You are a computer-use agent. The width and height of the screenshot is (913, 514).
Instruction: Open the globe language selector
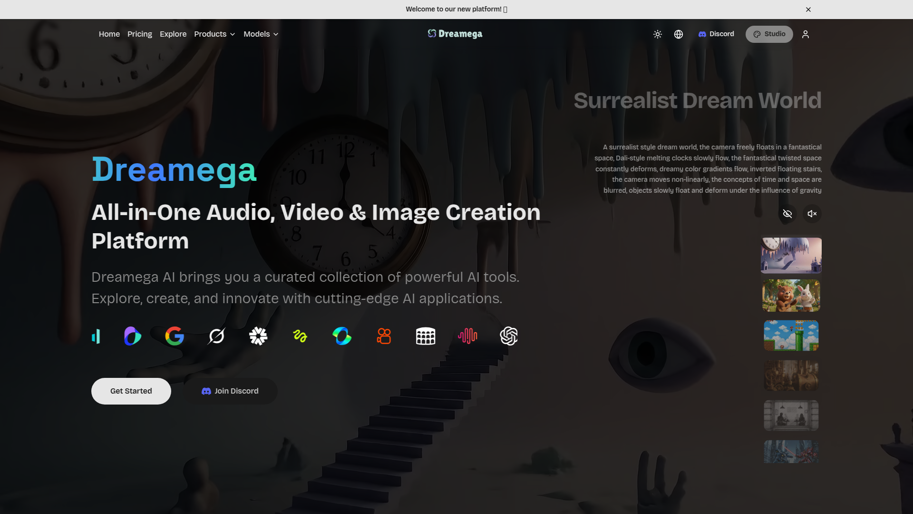click(679, 34)
